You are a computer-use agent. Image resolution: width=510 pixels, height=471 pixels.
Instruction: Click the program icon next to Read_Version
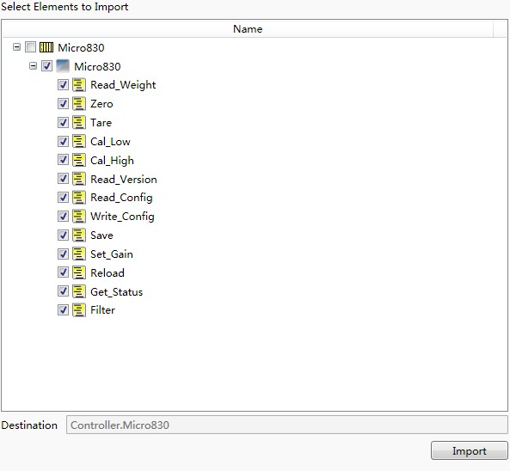coord(79,179)
